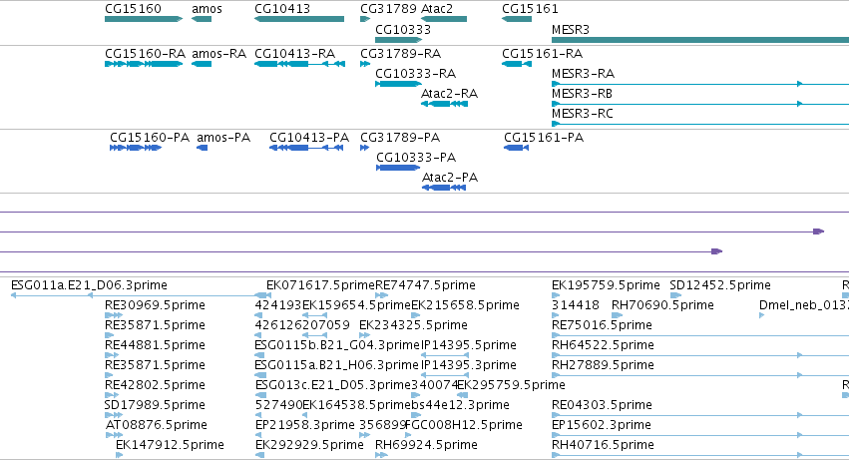849x460 pixels.
Task: Click the ESG0115a.B21_H06.3prime EST label
Action: [336, 365]
